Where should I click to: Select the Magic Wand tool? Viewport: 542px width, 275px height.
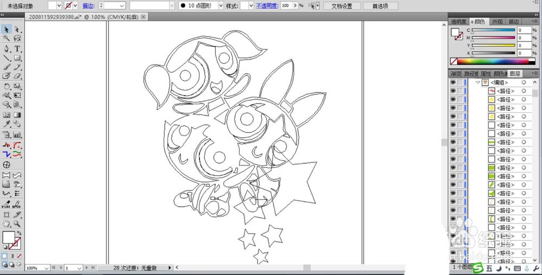[x=6, y=39]
